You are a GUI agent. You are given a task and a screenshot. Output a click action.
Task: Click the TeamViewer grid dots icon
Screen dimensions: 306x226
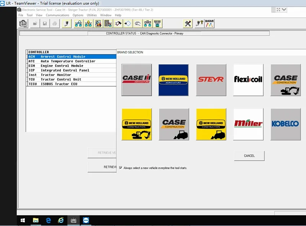click(273, 10)
